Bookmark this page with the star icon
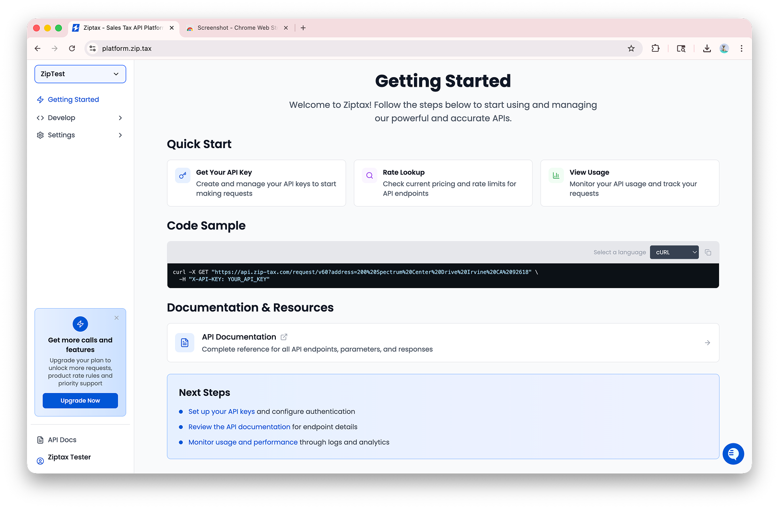The image size is (779, 509). (x=631, y=48)
